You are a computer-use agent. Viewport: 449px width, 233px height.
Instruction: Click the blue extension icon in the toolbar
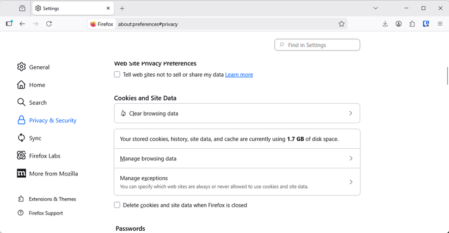[x=426, y=24]
